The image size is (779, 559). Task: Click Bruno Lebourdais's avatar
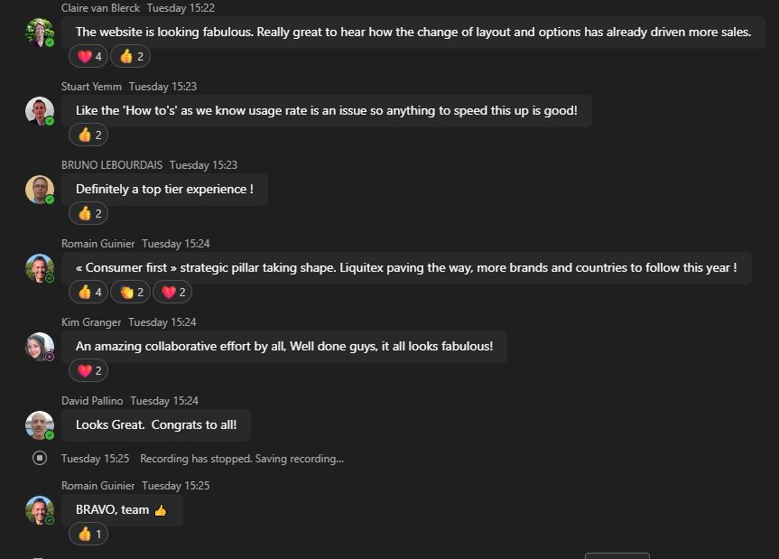(40, 190)
